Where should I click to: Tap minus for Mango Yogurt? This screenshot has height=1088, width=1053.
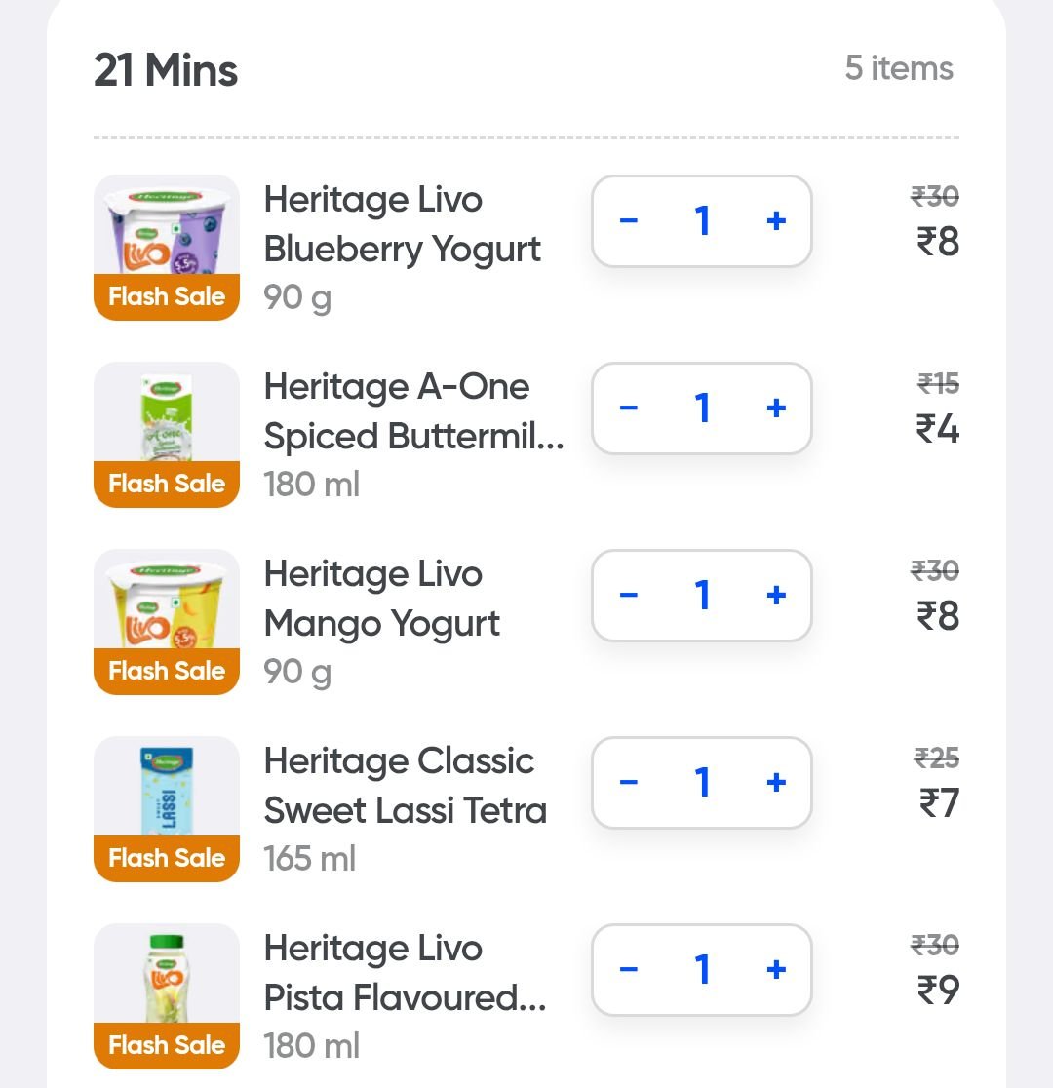coord(629,596)
